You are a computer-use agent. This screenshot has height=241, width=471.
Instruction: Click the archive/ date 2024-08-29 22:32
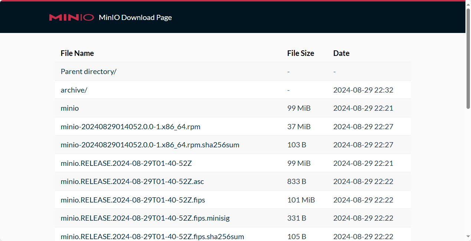click(363, 90)
